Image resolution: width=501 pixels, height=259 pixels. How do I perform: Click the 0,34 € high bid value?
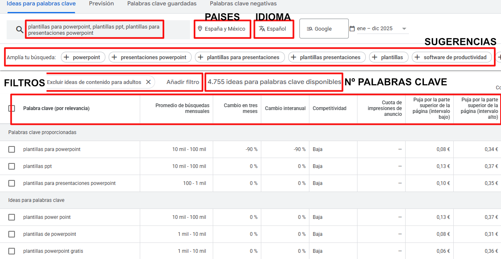point(491,149)
